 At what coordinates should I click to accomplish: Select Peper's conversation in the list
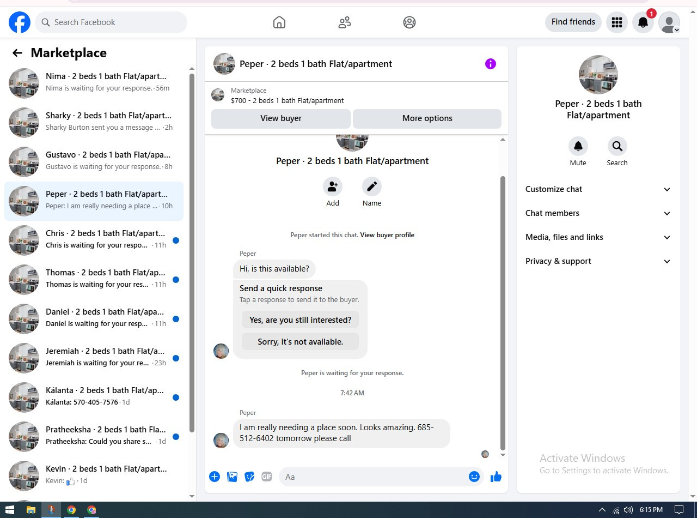click(x=94, y=201)
